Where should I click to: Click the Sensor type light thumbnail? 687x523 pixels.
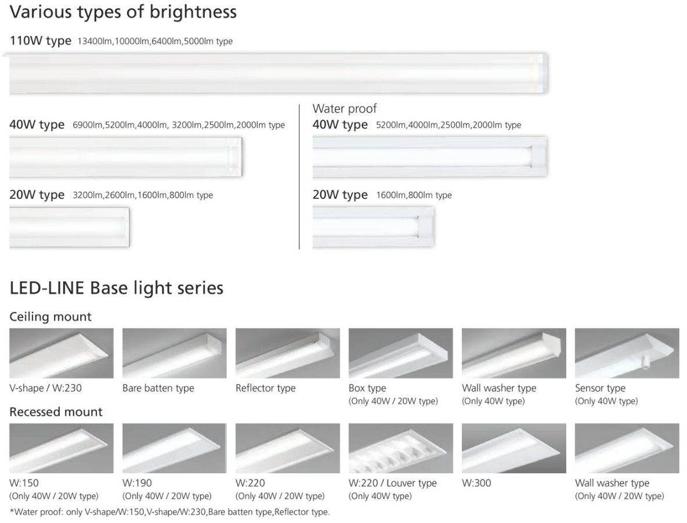coord(627,353)
